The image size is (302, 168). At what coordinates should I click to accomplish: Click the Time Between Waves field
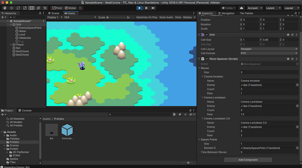pyautogui.click(x=269, y=152)
